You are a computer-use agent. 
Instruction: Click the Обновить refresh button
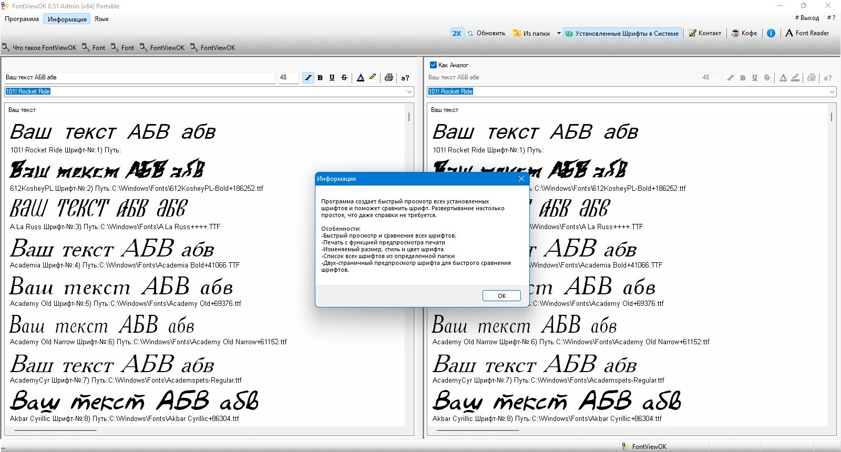486,33
